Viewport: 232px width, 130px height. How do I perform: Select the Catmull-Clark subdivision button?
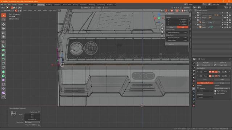(x=205, y=83)
